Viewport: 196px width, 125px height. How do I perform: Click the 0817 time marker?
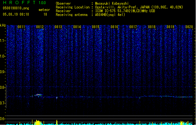133,27
